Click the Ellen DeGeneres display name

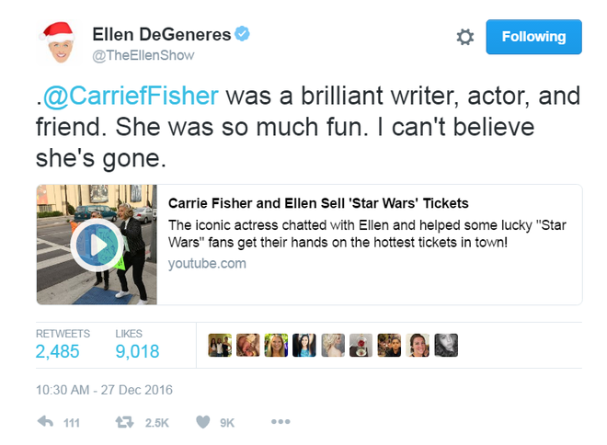[x=160, y=35]
